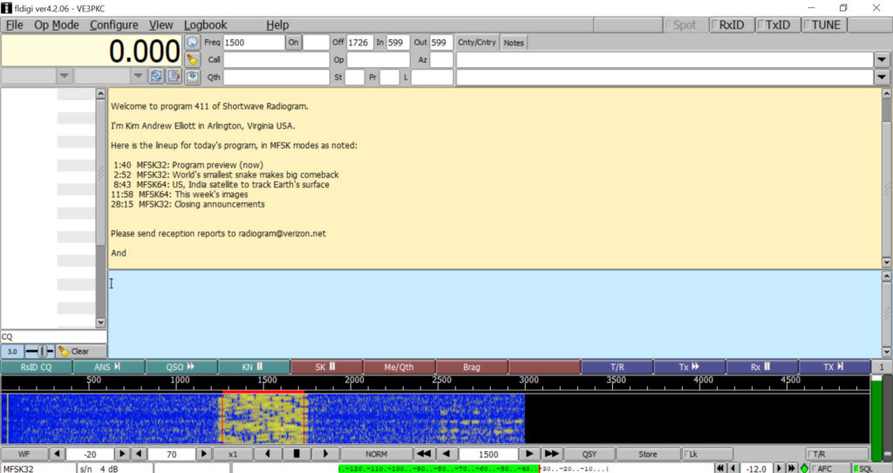893x473 pixels.
Task: Open the dropdown at right of Qth row
Action: pyautogui.click(x=883, y=77)
